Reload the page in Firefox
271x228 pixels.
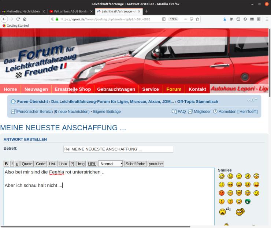18,19
